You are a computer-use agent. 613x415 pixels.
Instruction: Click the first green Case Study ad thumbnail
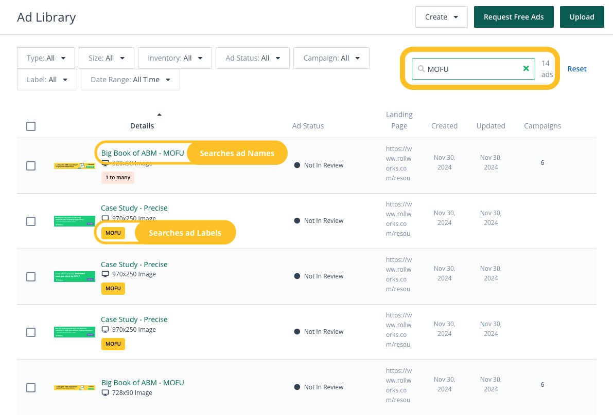[x=75, y=221]
